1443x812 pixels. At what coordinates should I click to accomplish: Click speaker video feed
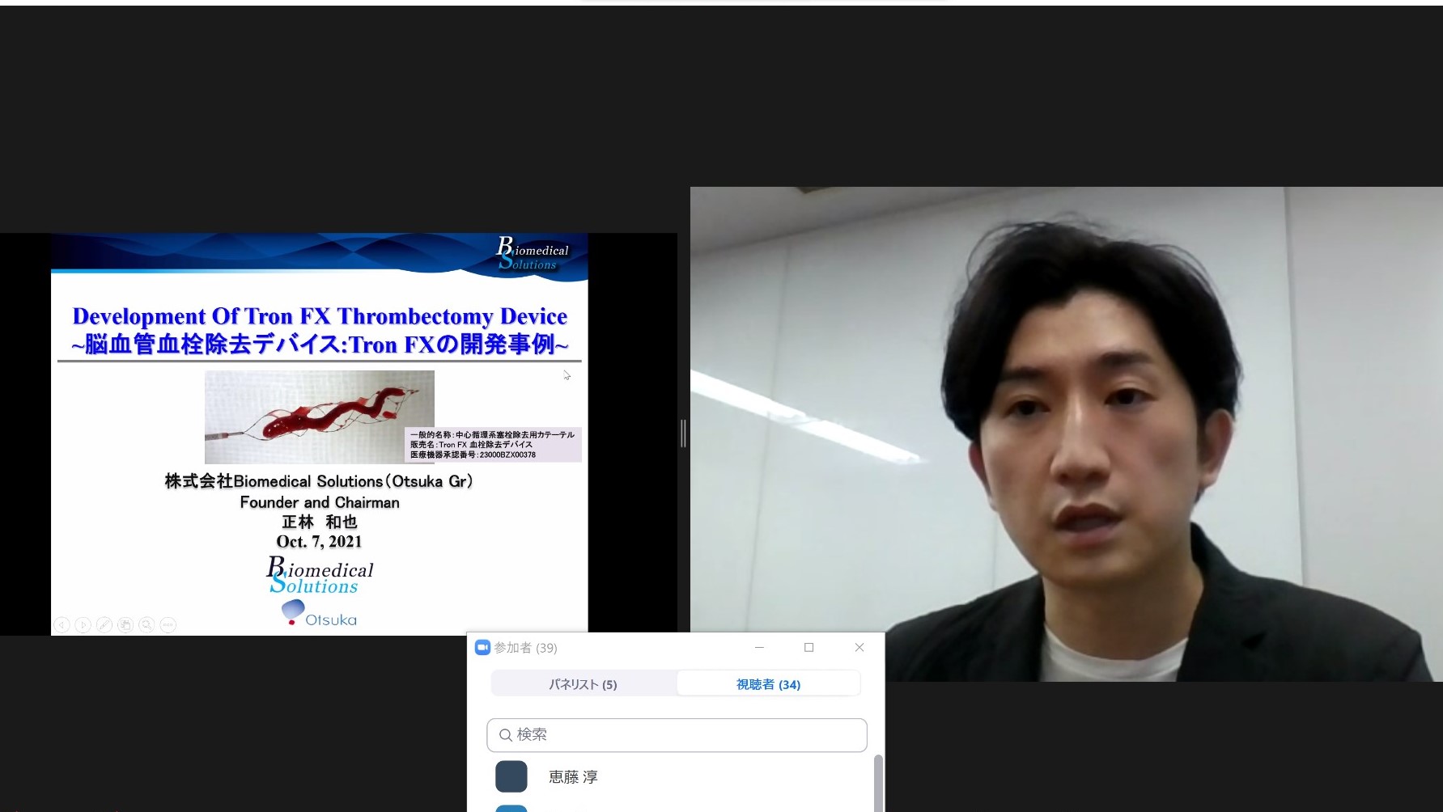[1067, 433]
